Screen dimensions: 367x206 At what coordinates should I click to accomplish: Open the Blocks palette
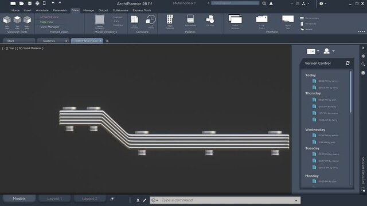tap(210, 19)
